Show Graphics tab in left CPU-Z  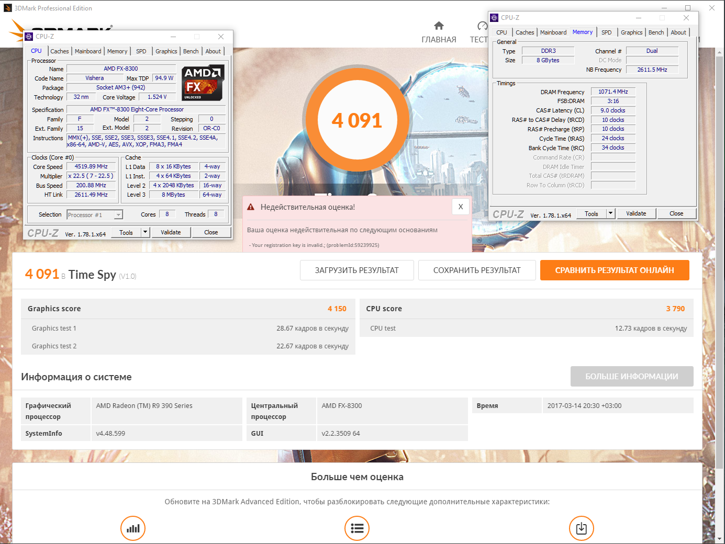(166, 51)
